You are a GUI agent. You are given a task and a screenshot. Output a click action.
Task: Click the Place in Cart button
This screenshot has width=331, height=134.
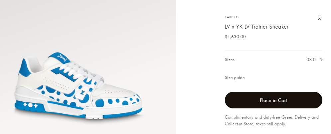click(x=273, y=100)
